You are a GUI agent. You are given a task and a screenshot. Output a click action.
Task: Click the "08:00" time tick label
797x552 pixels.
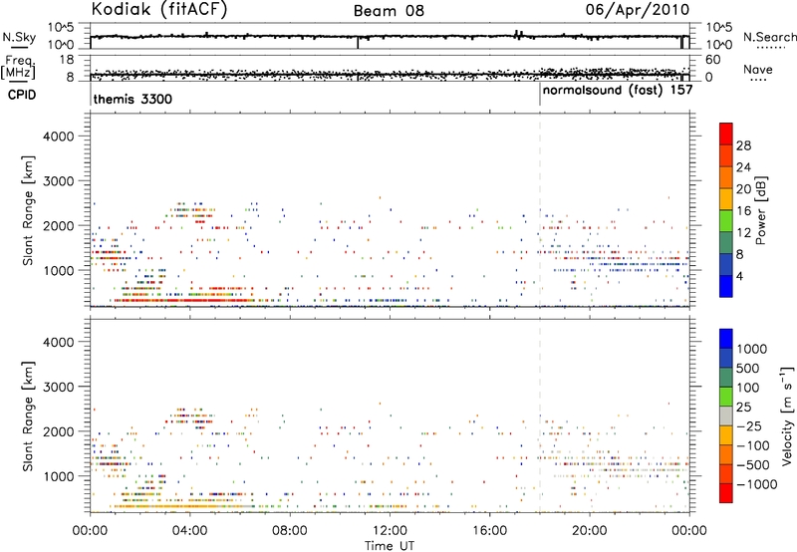click(290, 531)
